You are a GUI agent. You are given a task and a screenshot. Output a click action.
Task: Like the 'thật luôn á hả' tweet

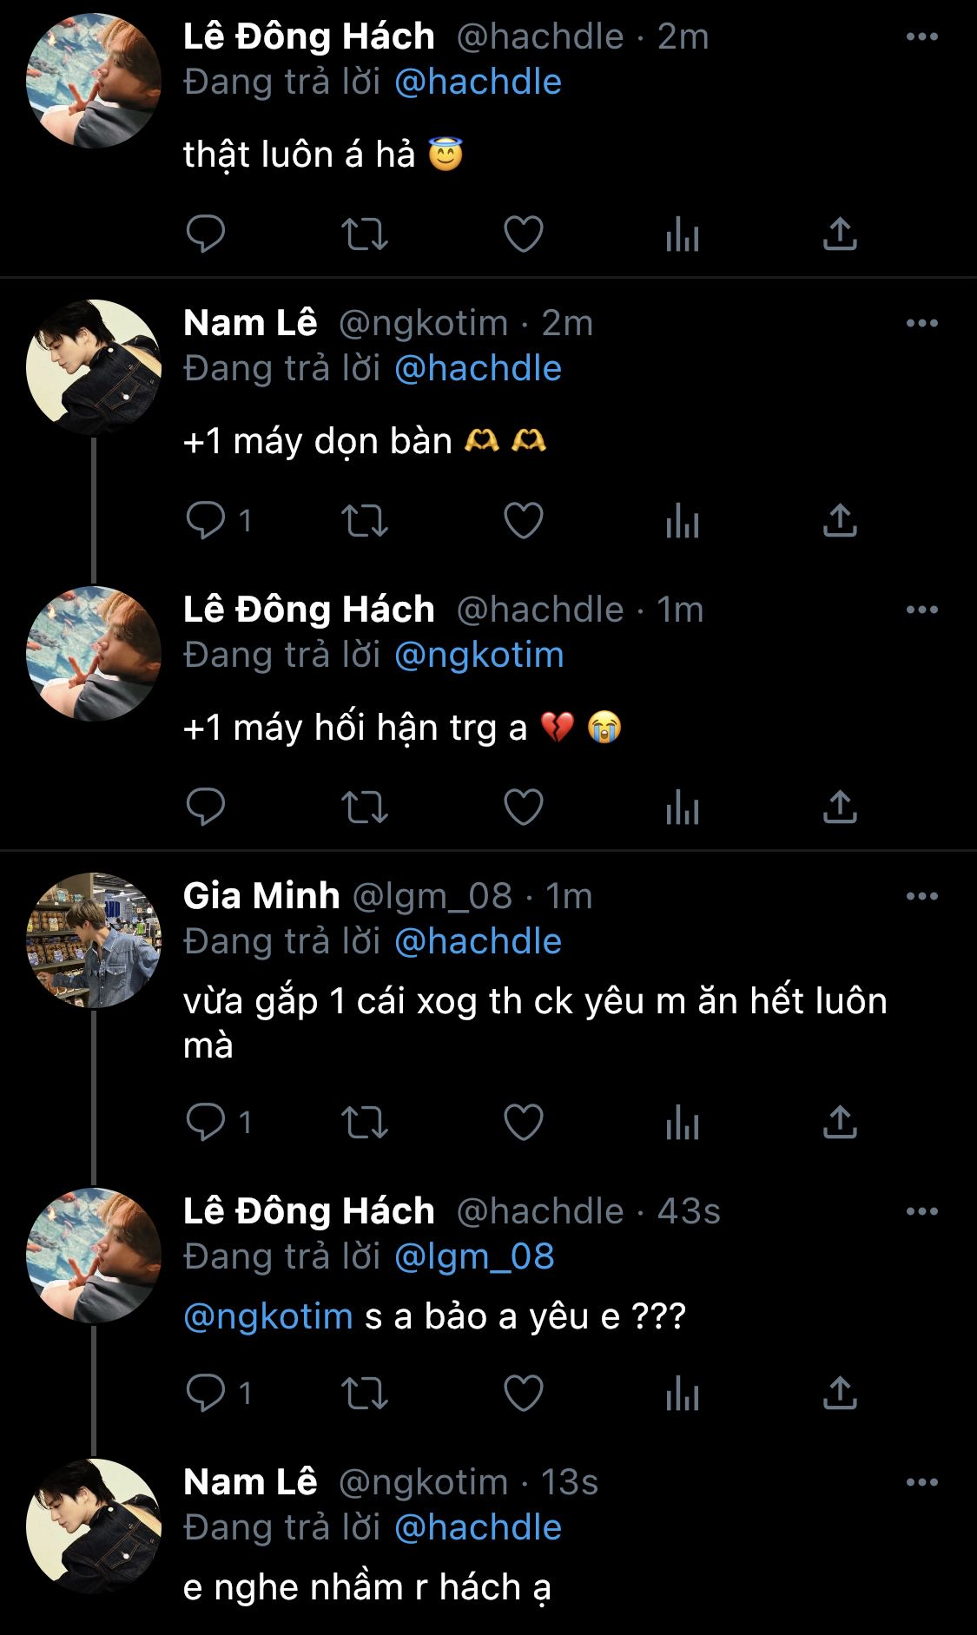(x=524, y=234)
